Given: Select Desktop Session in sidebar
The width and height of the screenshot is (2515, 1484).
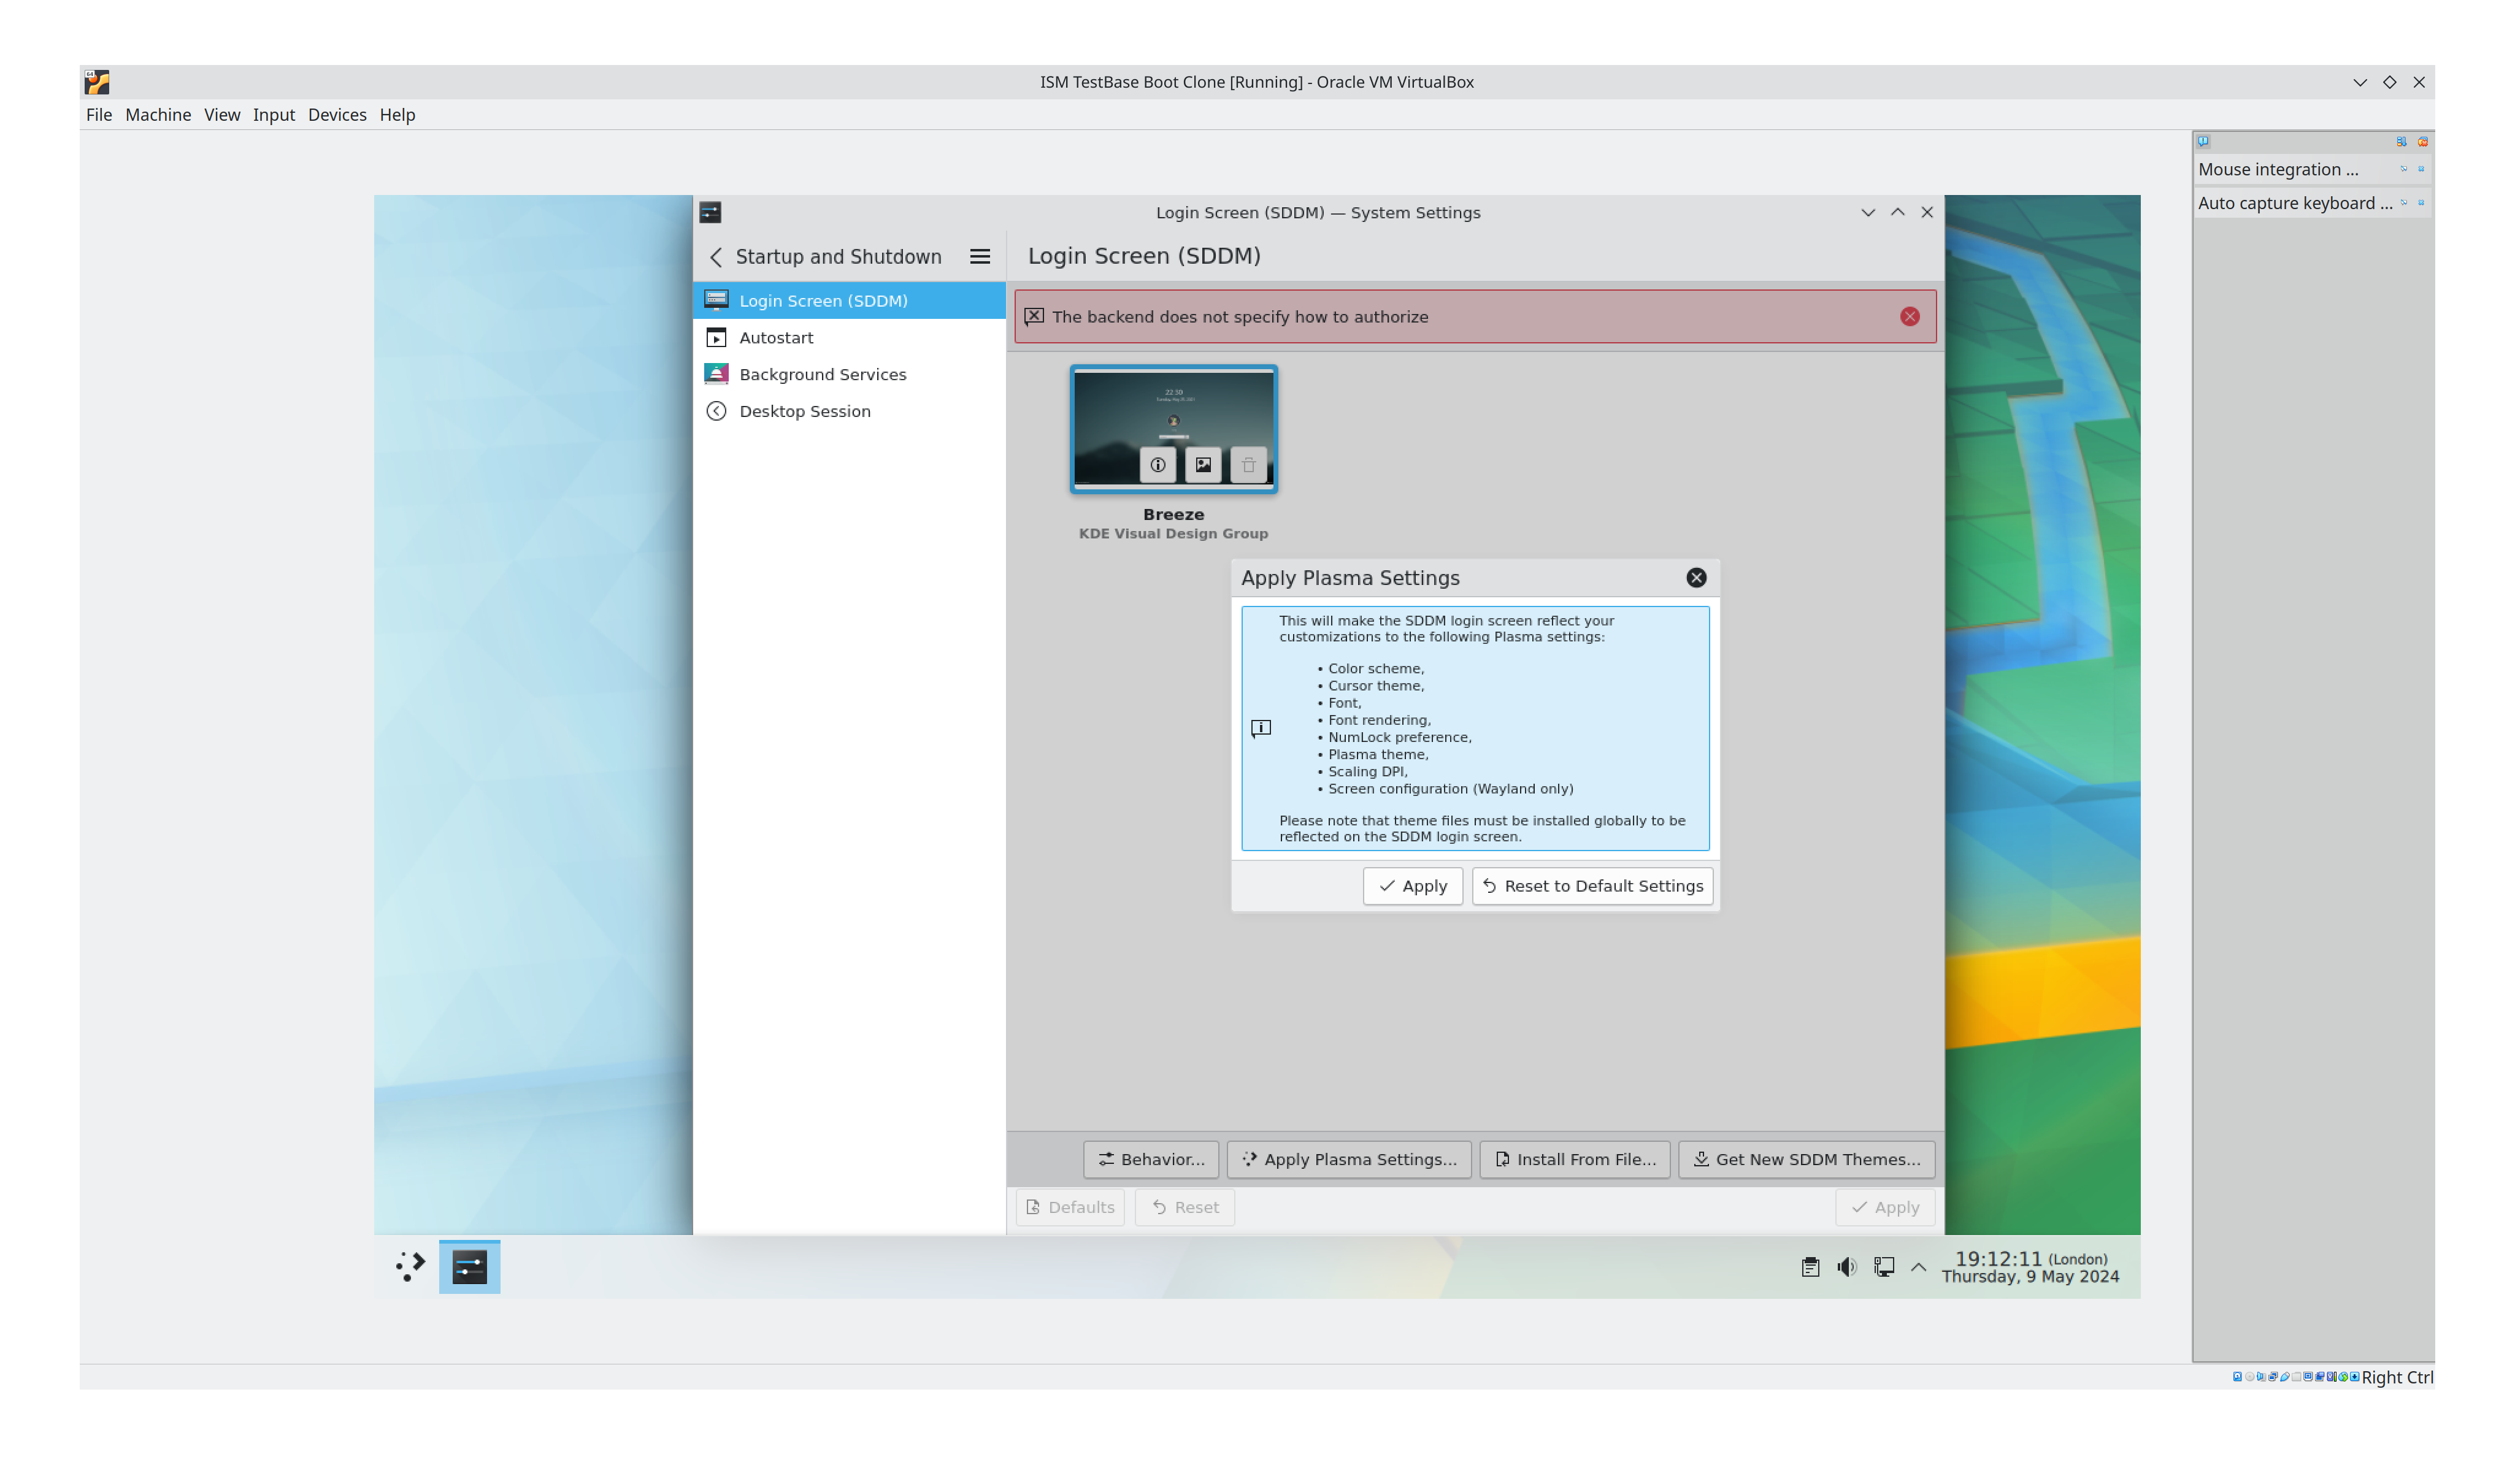Looking at the screenshot, I should 804,411.
